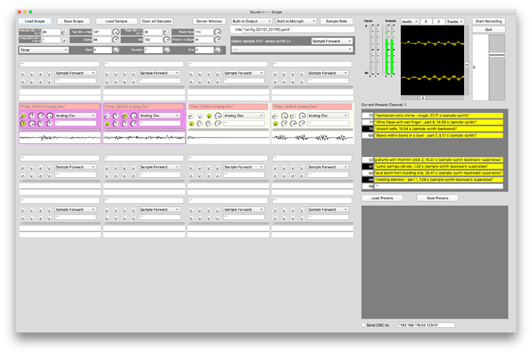532x354 pixels.
Task: Enable the Send OSC to checkbox
Action: click(x=363, y=325)
